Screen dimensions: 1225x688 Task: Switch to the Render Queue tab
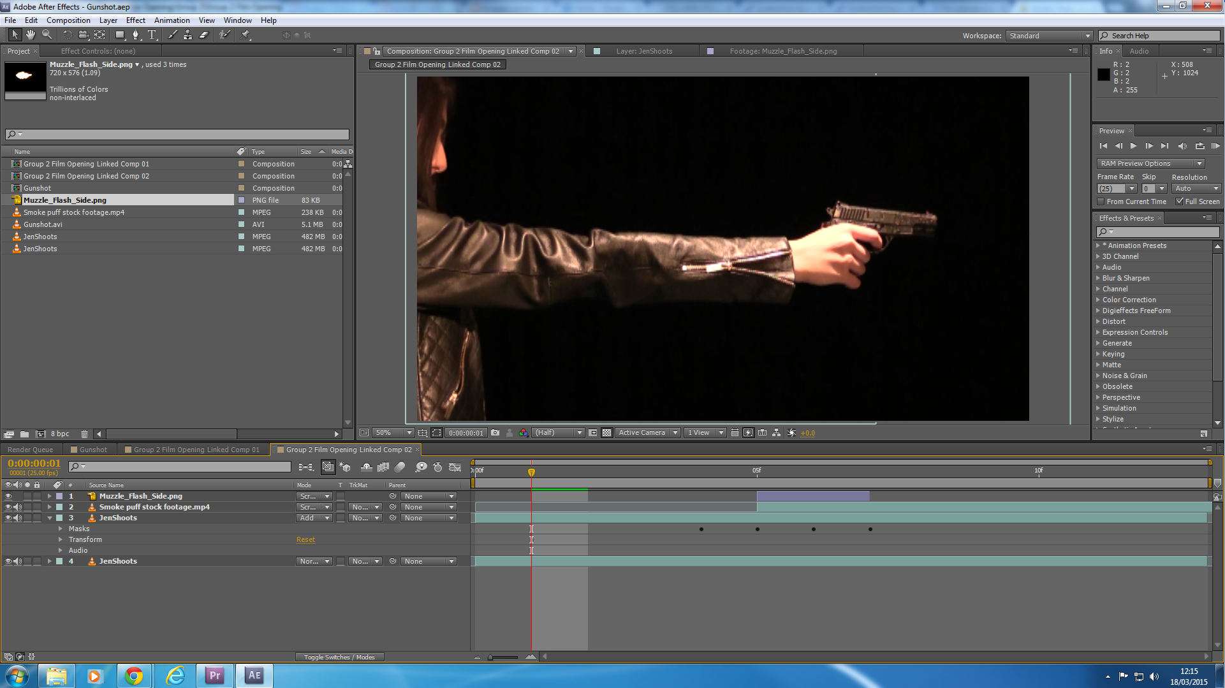[x=30, y=450]
